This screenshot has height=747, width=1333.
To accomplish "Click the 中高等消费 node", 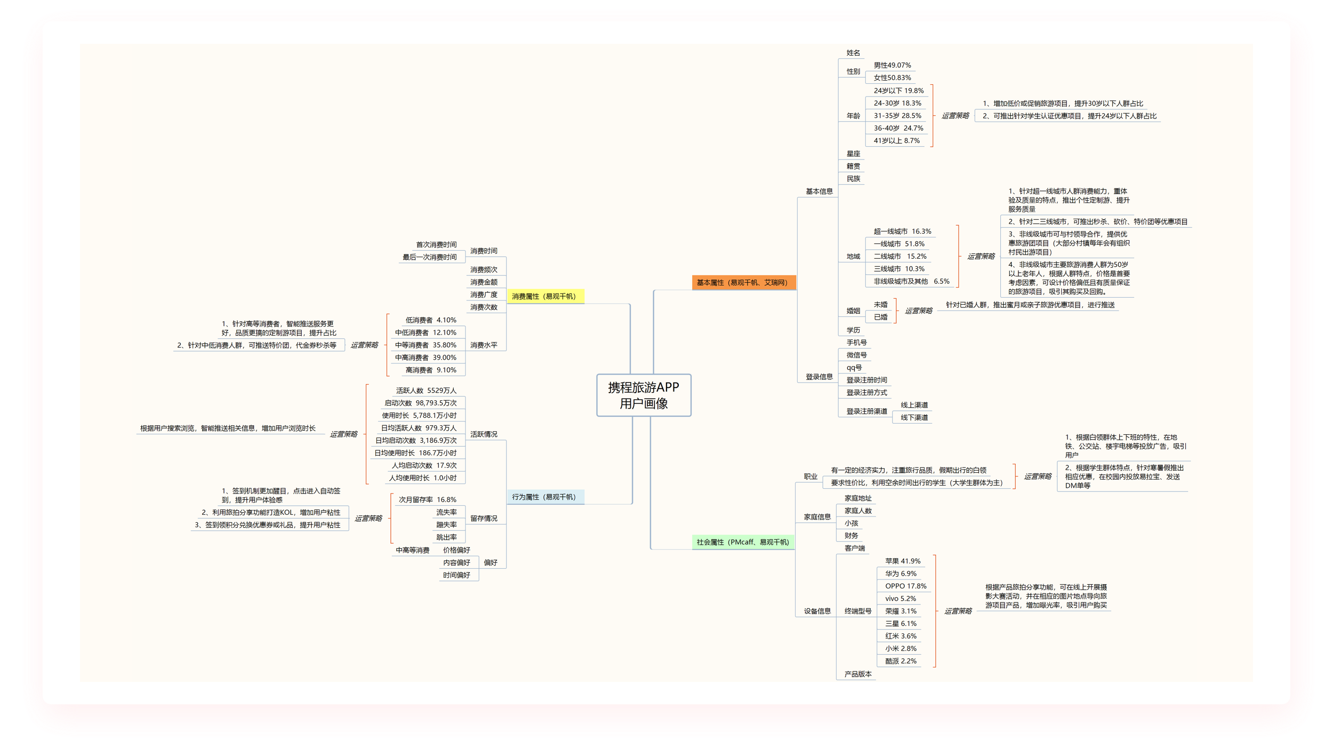I will point(412,550).
